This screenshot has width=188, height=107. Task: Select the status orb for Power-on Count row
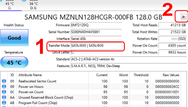pyautogui.click(x=4, y=92)
